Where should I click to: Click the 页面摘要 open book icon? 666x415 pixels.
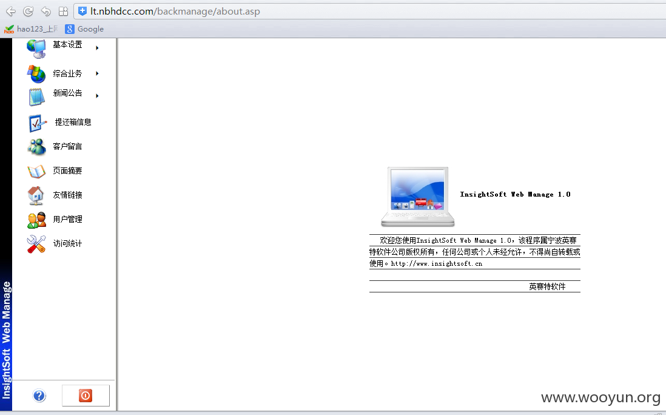[36, 171]
